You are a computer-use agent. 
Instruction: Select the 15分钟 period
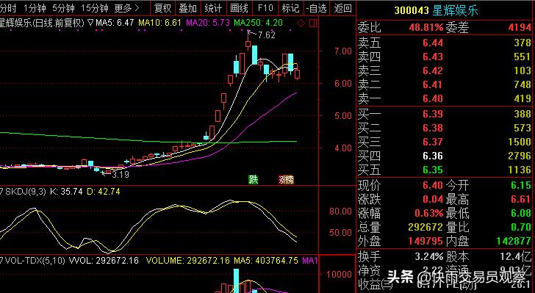point(95,7)
